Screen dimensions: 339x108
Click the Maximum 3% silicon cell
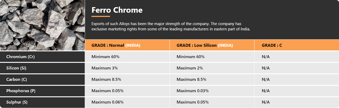127,68
